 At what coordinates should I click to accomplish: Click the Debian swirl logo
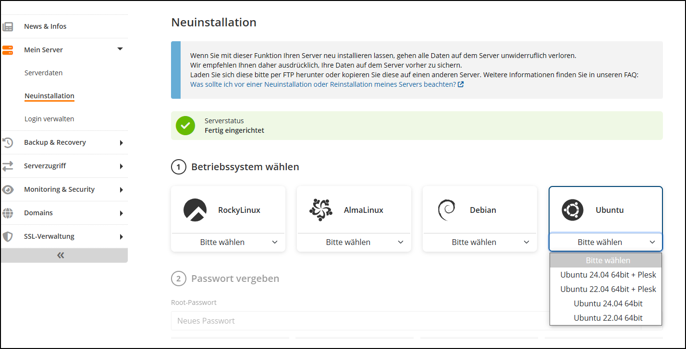(447, 209)
